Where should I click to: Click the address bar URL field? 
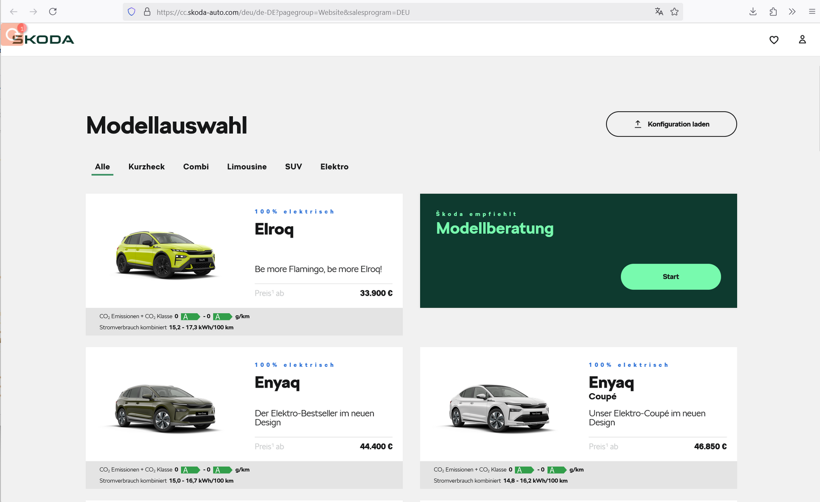[403, 12]
